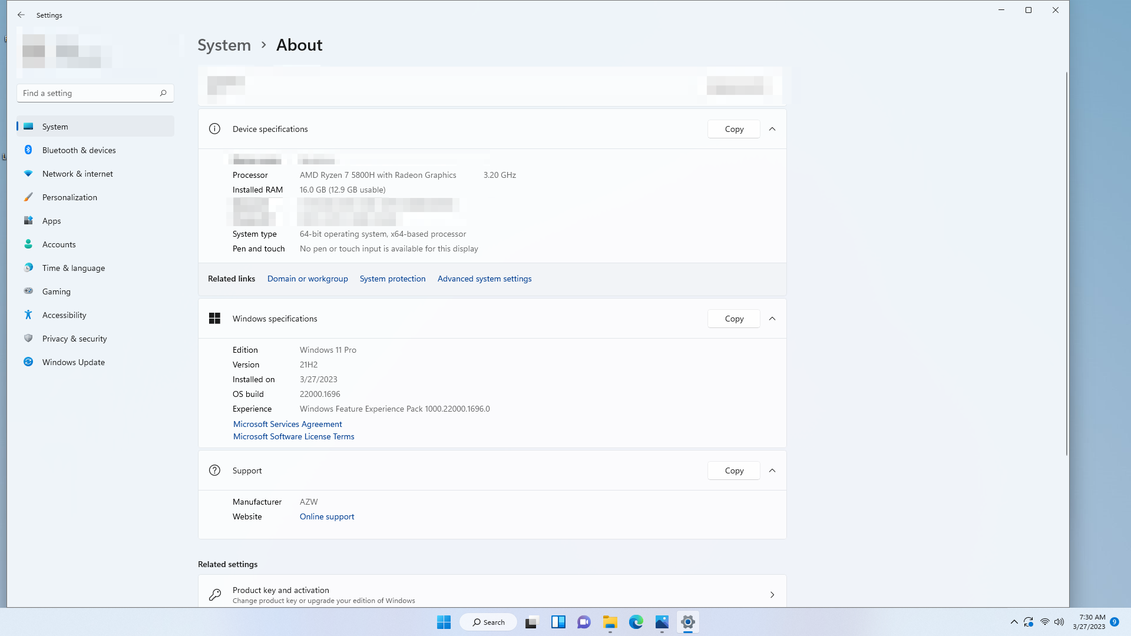
Task: Open the Accounts settings page
Action: pyautogui.click(x=95, y=244)
